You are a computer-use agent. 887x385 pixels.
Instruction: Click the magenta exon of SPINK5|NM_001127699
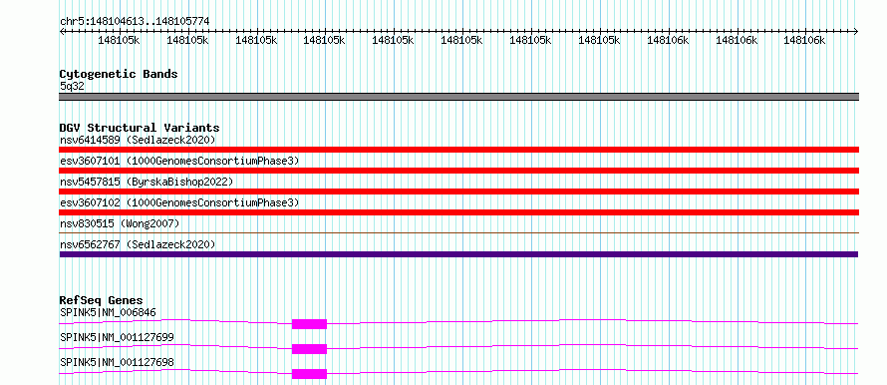(x=309, y=349)
